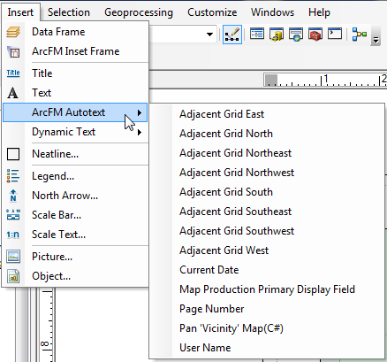Screen dimensions: 387x362
Task: Click the North Arrow N icon
Action: (13, 196)
